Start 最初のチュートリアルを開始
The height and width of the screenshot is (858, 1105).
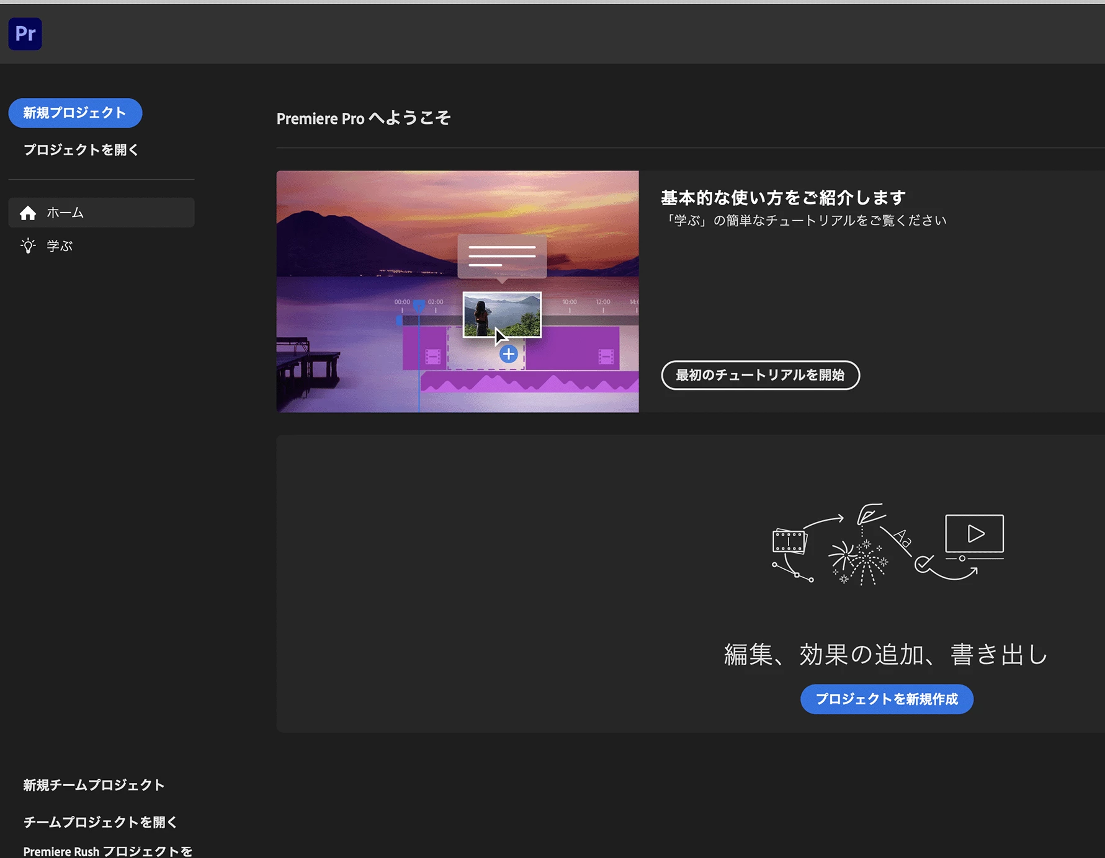(760, 375)
